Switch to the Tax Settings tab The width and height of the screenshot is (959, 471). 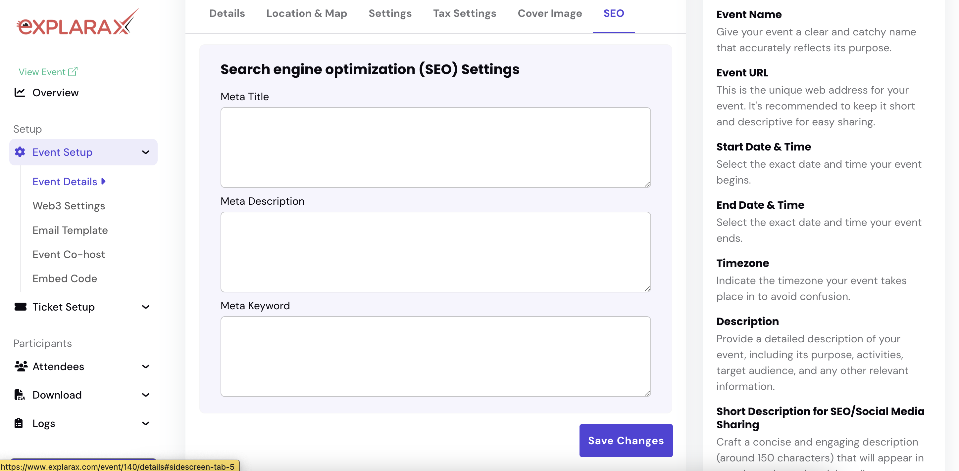pyautogui.click(x=464, y=13)
